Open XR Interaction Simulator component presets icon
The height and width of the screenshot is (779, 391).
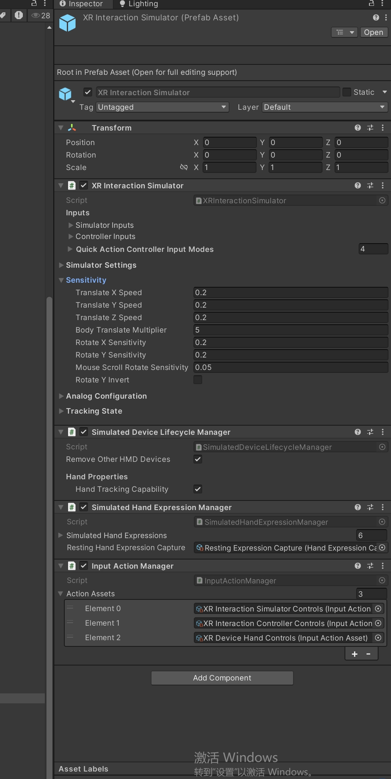[370, 185]
